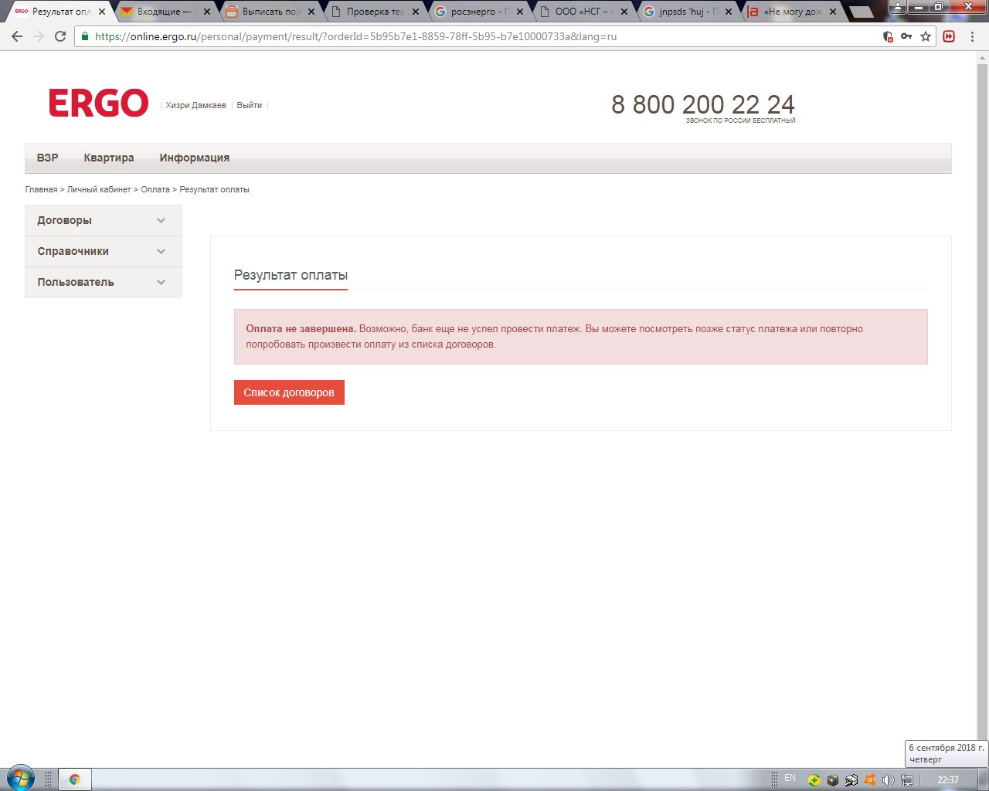Expand the Справочники sidebar section
The height and width of the screenshot is (791, 989).
click(x=103, y=251)
